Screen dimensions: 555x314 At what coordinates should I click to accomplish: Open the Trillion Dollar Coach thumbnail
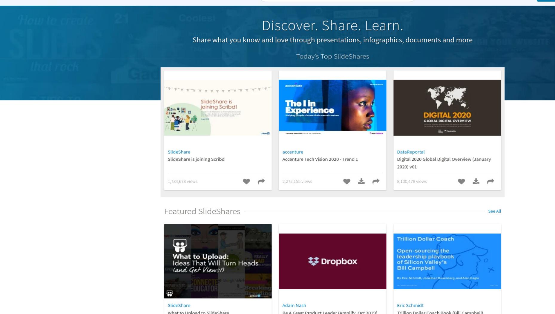tap(447, 261)
